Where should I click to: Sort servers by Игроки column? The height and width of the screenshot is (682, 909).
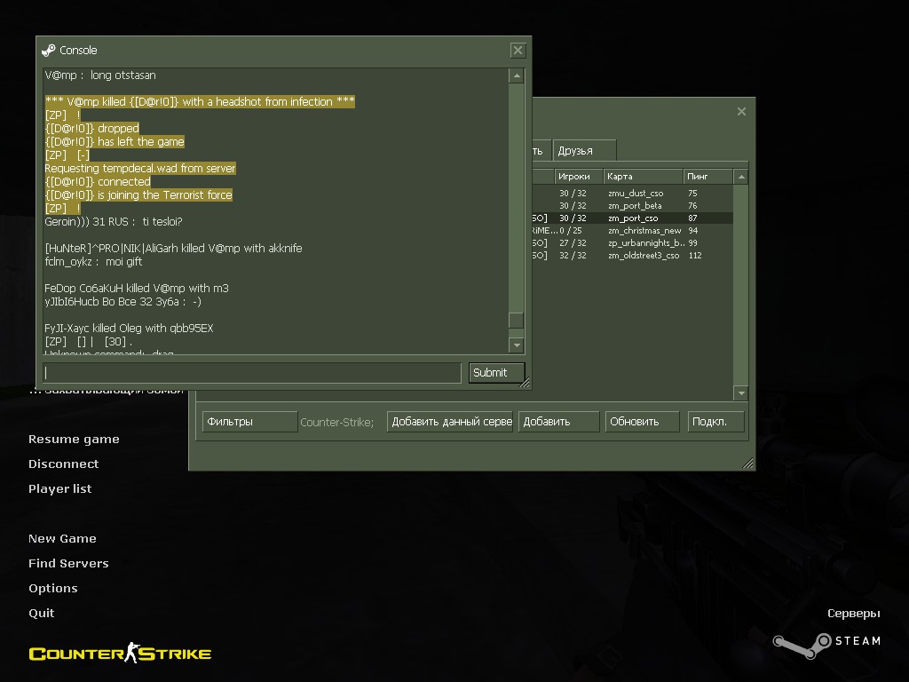tap(577, 176)
